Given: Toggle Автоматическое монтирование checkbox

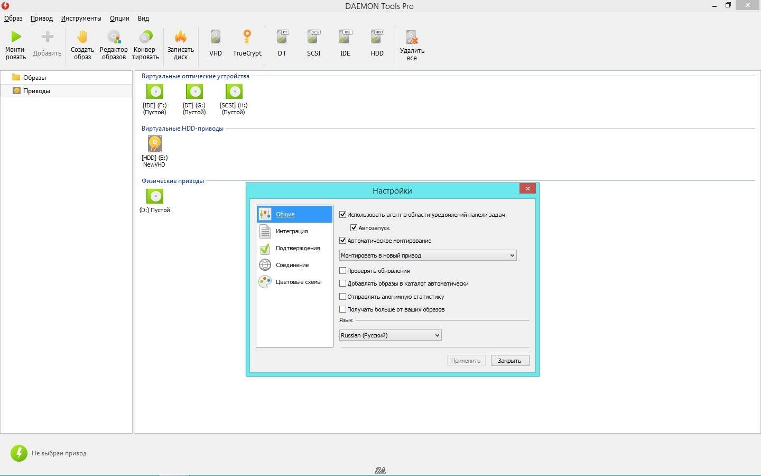Looking at the screenshot, I should (x=342, y=241).
